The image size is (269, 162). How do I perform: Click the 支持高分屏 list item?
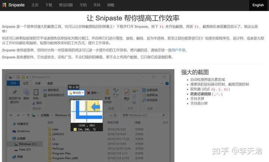[x=199, y=103]
